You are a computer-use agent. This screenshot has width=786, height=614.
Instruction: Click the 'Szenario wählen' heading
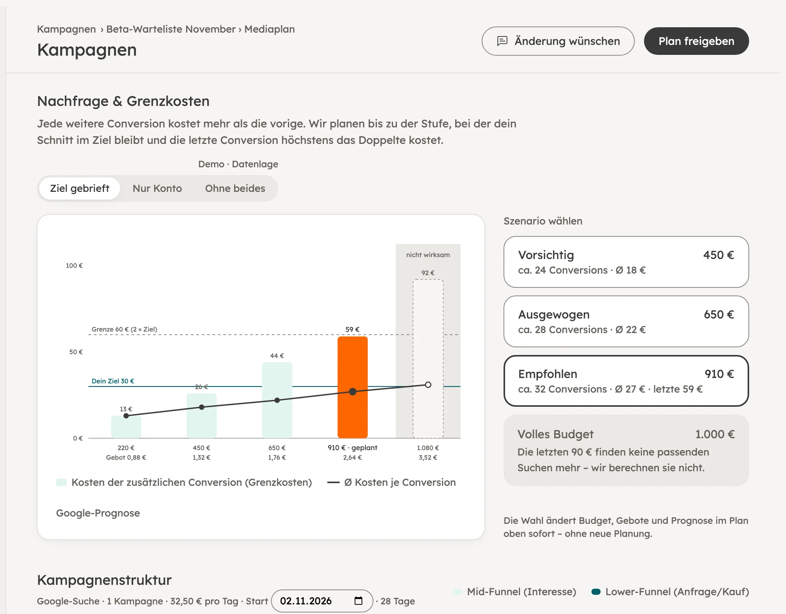[543, 221]
